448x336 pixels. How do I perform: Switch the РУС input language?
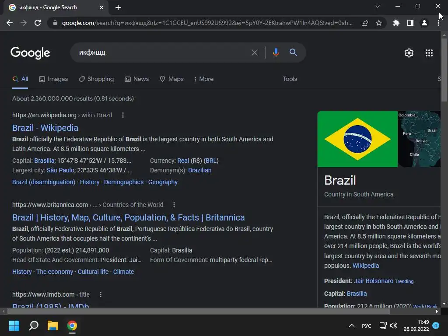click(x=367, y=326)
